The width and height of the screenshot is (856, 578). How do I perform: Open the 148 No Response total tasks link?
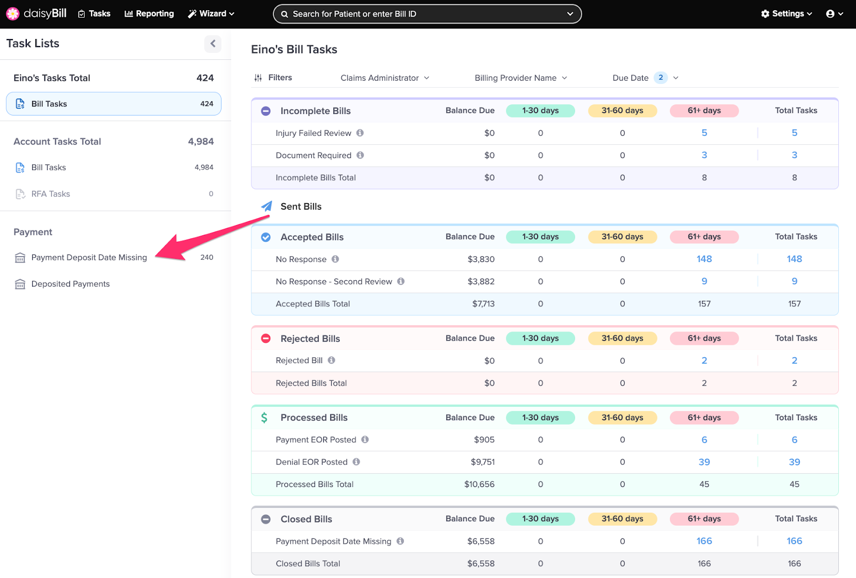[x=794, y=259]
